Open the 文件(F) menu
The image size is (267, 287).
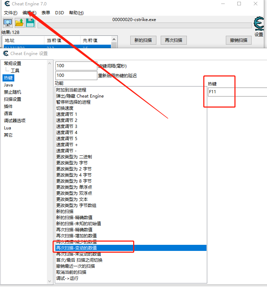click(11, 13)
